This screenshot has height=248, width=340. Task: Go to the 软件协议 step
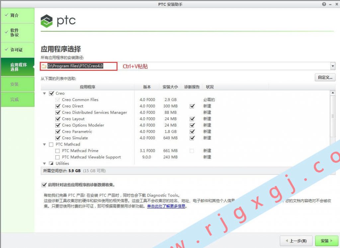18,32
